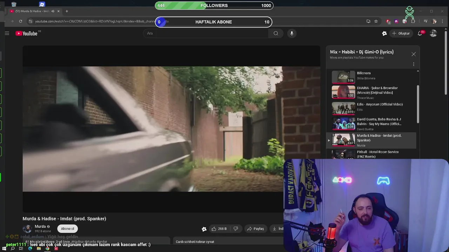Like the video with thumbs up
This screenshot has width=449, height=252.
click(219, 229)
